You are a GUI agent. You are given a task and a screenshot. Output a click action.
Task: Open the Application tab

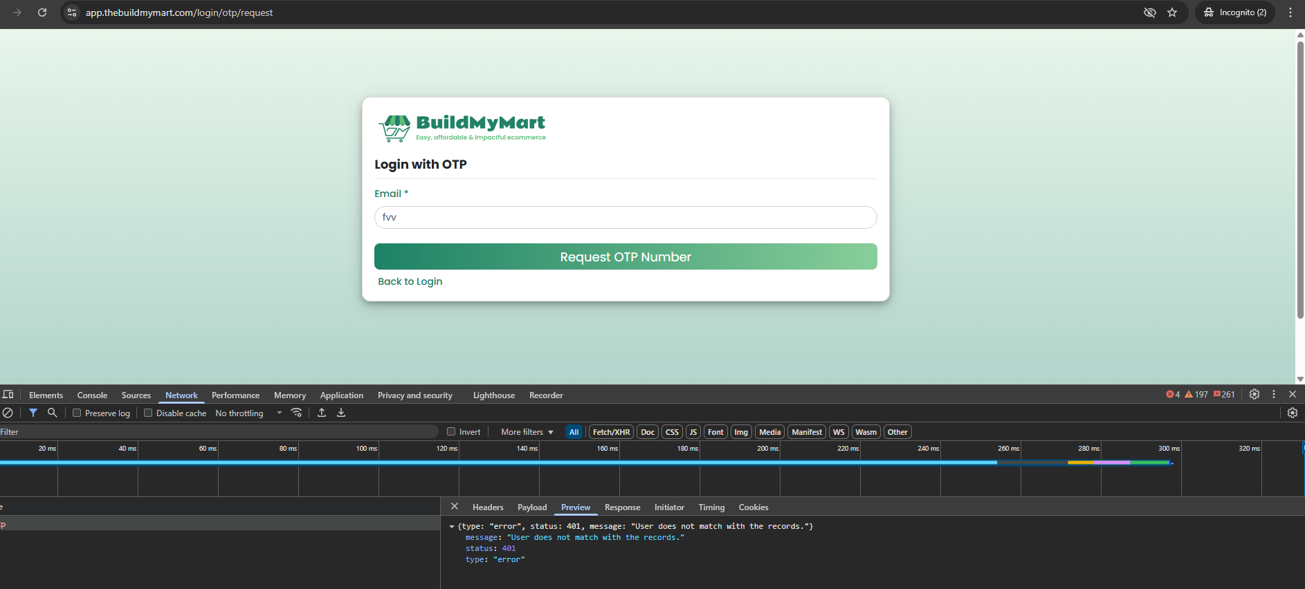click(341, 395)
